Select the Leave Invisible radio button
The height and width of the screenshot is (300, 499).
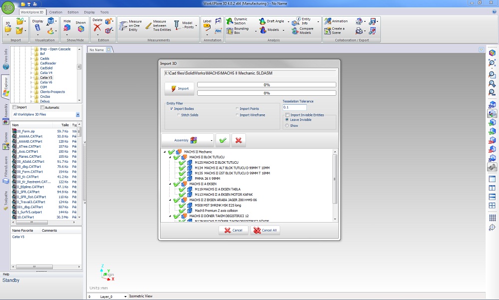click(x=287, y=120)
